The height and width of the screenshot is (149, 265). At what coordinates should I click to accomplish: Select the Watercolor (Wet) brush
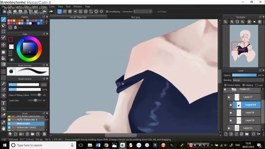[x=26, y=127]
